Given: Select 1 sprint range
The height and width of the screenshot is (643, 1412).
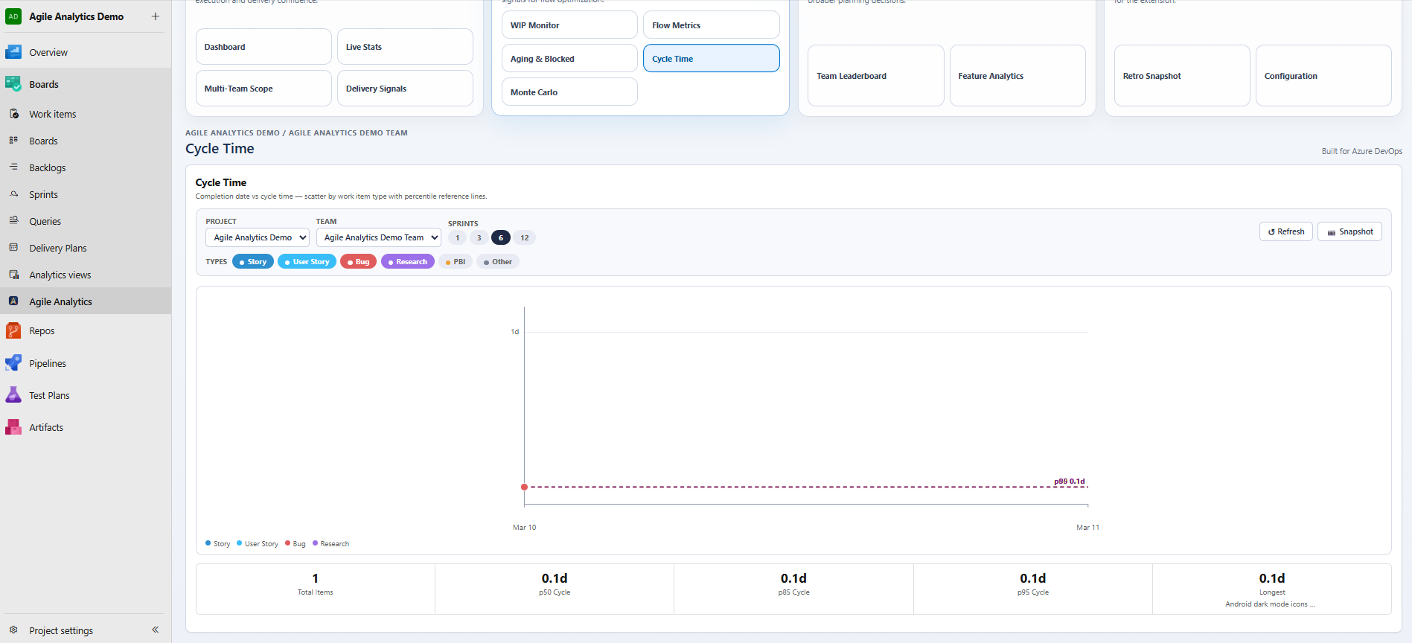Looking at the screenshot, I should pos(457,238).
